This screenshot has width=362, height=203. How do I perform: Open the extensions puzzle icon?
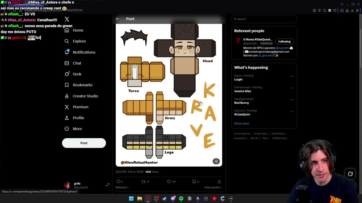[342, 10]
